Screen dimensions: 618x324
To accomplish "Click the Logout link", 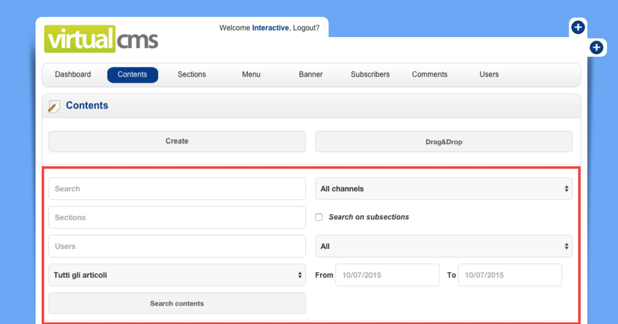I will pyautogui.click(x=306, y=28).
